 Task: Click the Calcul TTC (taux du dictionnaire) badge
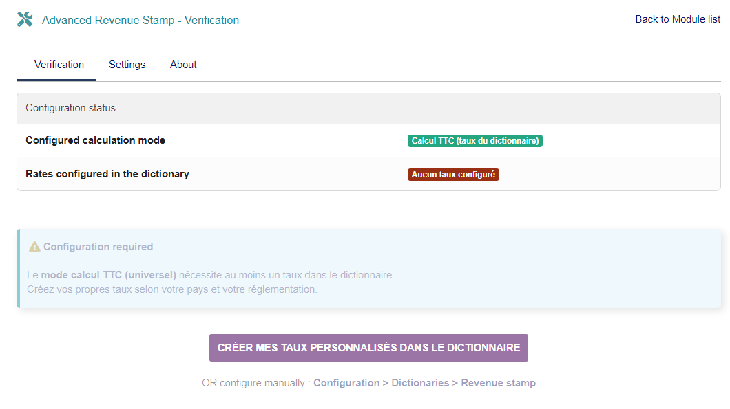(x=475, y=141)
